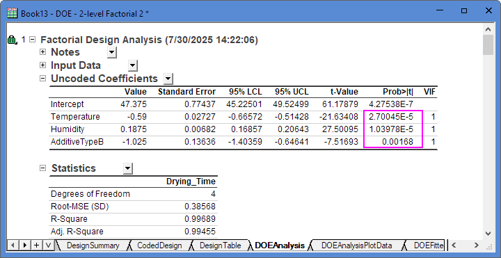The image size is (501, 258).
Task: Collapse the Factorial Design Analysis root node
Action: (x=32, y=40)
